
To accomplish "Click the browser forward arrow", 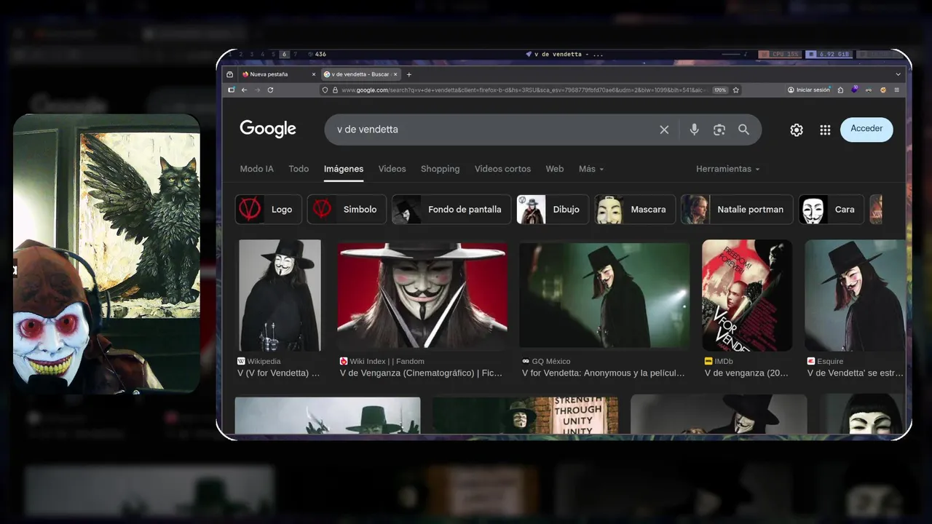I will [257, 90].
